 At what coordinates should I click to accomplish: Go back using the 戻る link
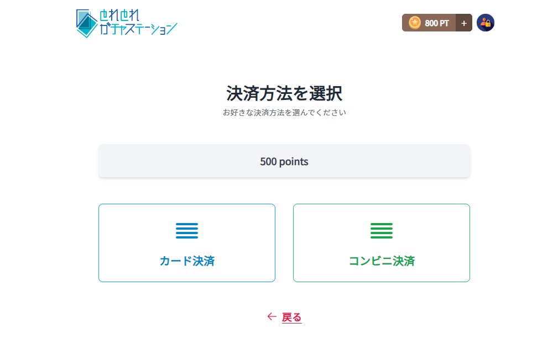291,317
